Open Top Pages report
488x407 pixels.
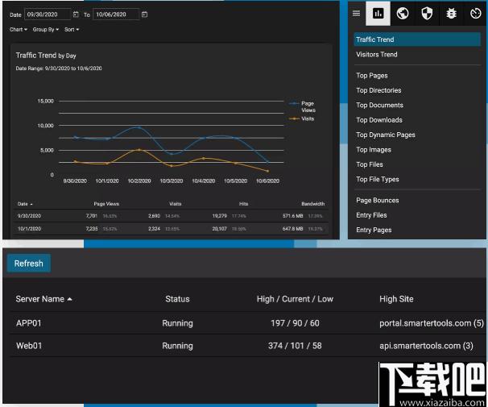(x=372, y=76)
